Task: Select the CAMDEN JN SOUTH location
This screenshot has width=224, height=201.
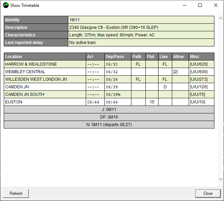Action: pos(45,94)
